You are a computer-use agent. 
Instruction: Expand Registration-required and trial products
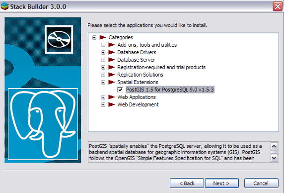point(103,67)
